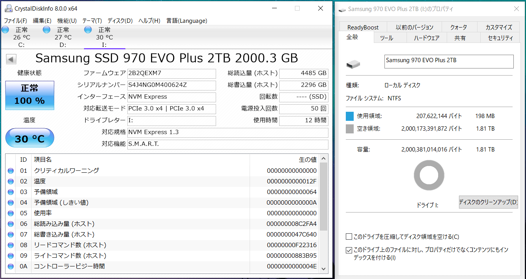Click the 項目名 column header
The image size is (526, 279).
[140, 160]
